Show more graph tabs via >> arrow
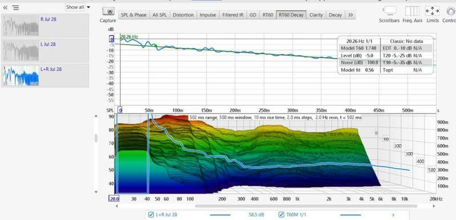456x220 pixels. coord(351,14)
